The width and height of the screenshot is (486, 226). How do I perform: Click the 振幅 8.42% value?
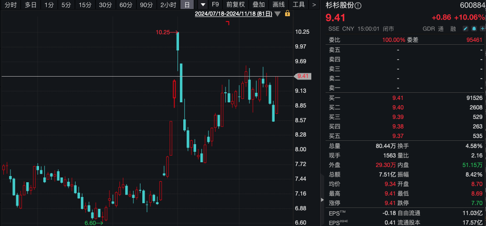(x=475, y=175)
